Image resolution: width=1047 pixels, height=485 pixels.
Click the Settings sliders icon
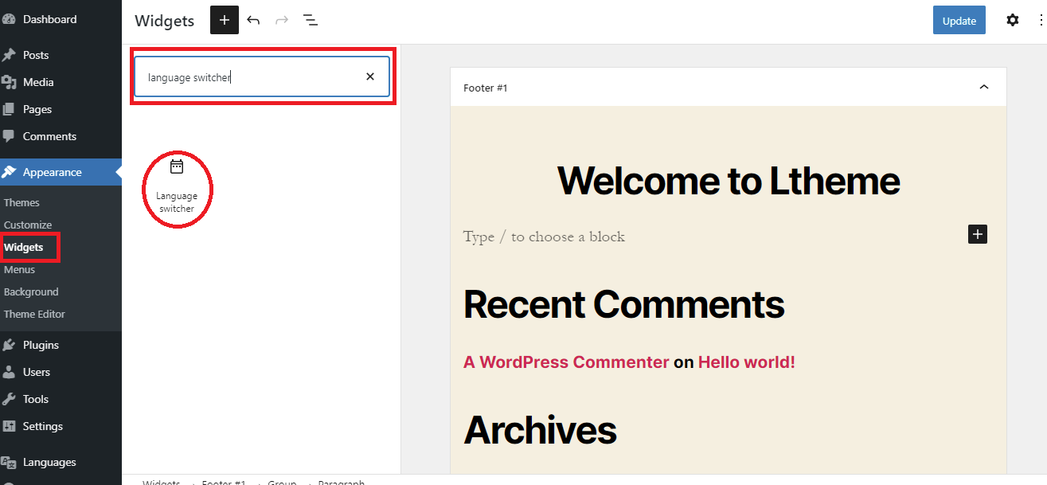click(9, 426)
